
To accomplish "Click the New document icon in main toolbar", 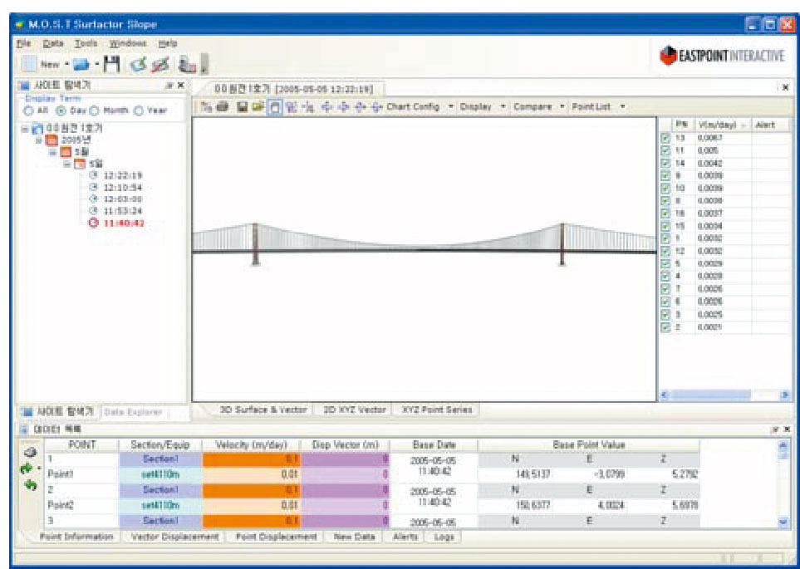I will point(29,63).
